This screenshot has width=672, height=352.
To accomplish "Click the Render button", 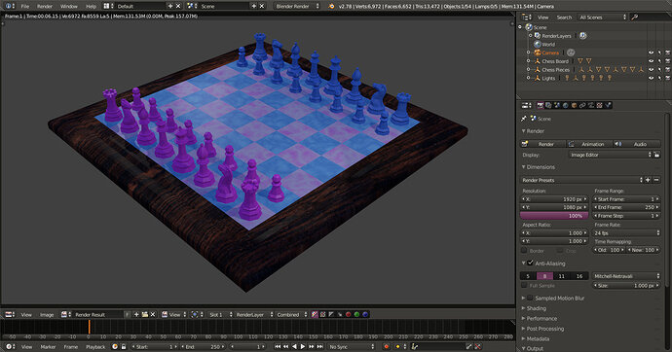I will point(542,144).
